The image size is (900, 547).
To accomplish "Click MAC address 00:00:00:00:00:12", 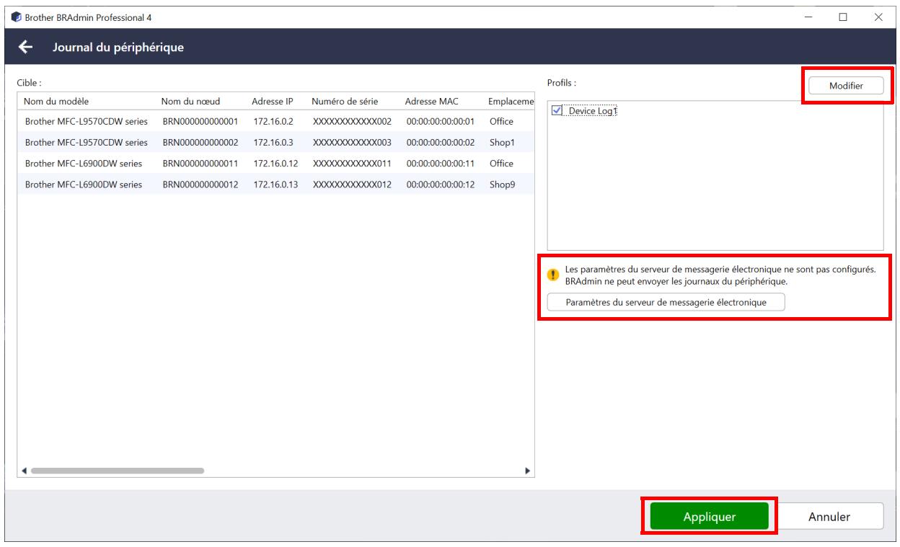I will (x=440, y=184).
